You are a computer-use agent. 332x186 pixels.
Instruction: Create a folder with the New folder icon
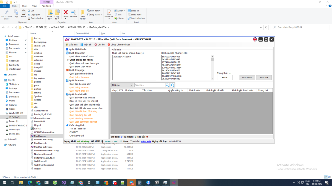tap(83, 14)
